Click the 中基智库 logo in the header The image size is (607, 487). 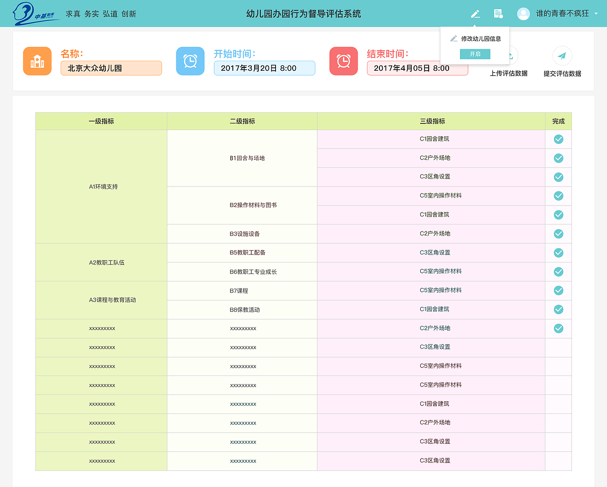coord(29,13)
